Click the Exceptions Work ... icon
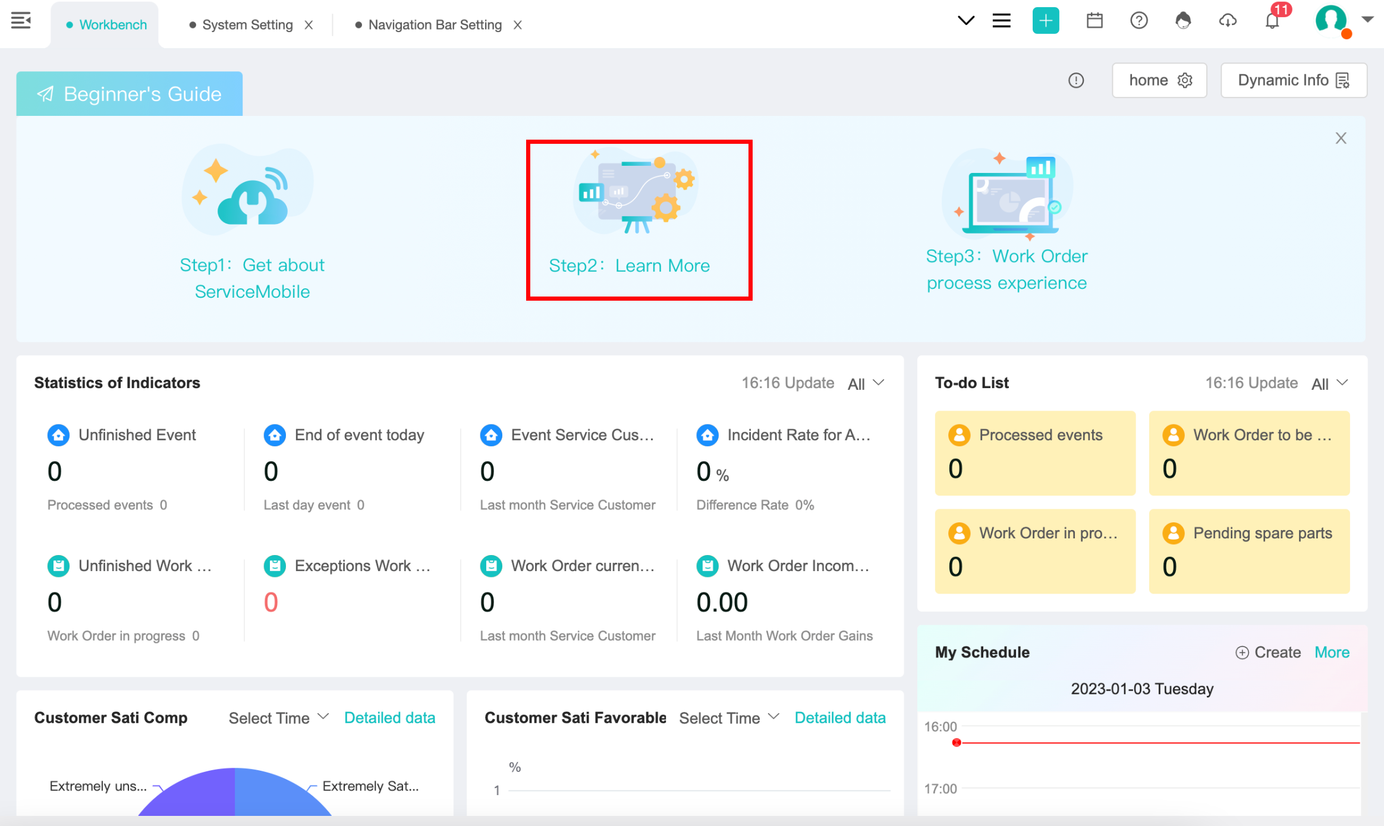This screenshot has height=826, width=1384. pos(275,566)
